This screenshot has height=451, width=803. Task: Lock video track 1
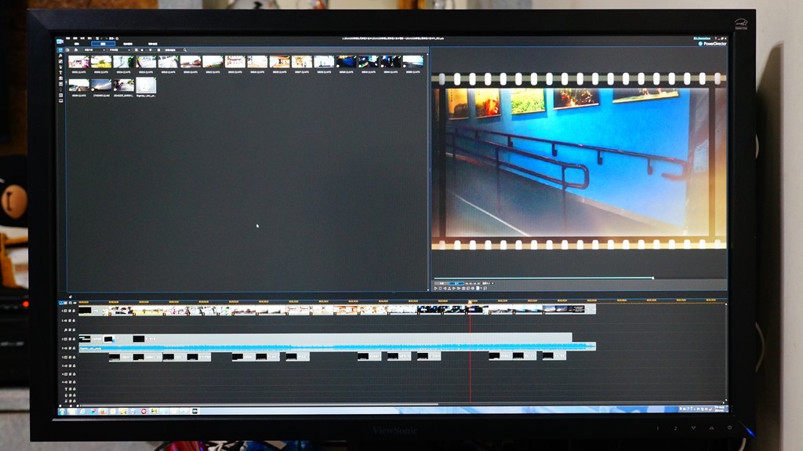[x=74, y=311]
